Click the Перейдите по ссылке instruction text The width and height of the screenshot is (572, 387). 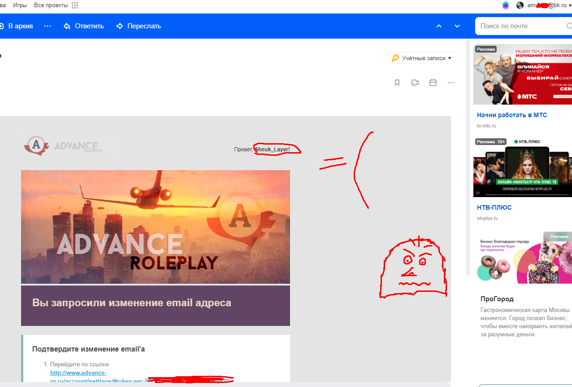(x=79, y=365)
